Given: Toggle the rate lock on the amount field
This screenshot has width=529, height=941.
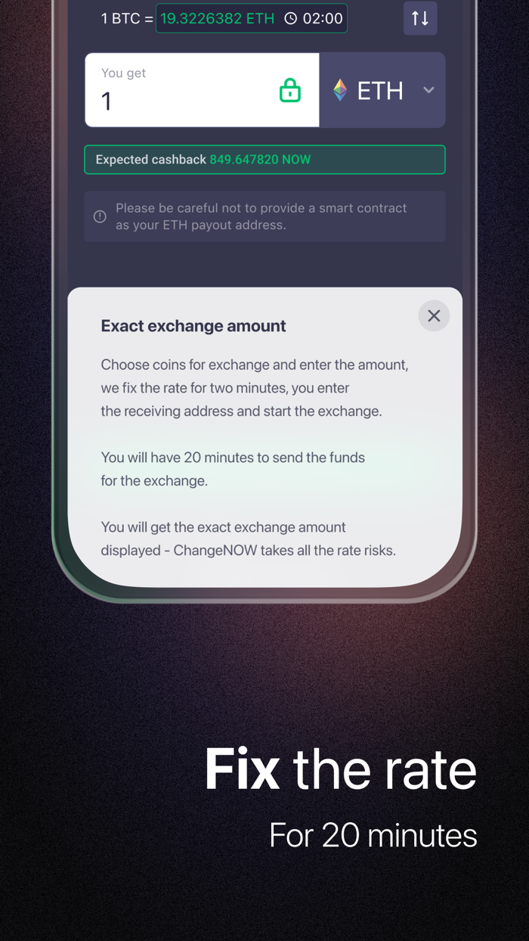Looking at the screenshot, I should point(290,90).
